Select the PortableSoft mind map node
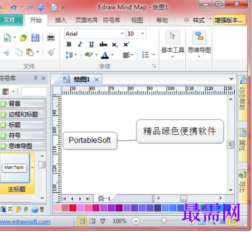Image resolution: width=252 pixels, height=232 pixels. click(x=90, y=140)
